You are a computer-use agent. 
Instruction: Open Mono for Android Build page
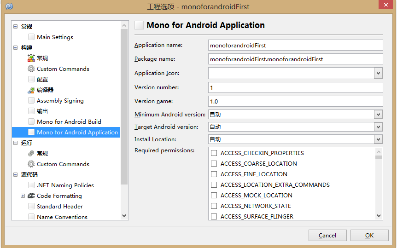pyautogui.click(x=69, y=122)
